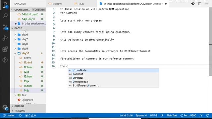Open 14.html in Open Editors list
The image size is (212, 119).
(x=28, y=14)
